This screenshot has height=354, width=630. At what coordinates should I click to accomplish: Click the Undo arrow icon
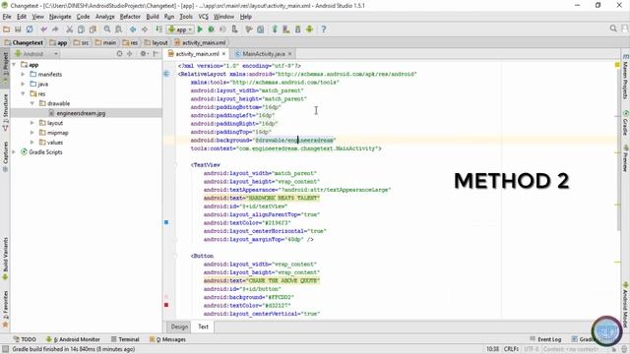pos(43,29)
